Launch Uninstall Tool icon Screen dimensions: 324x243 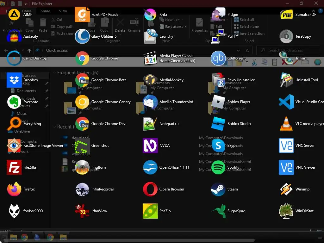click(x=286, y=80)
